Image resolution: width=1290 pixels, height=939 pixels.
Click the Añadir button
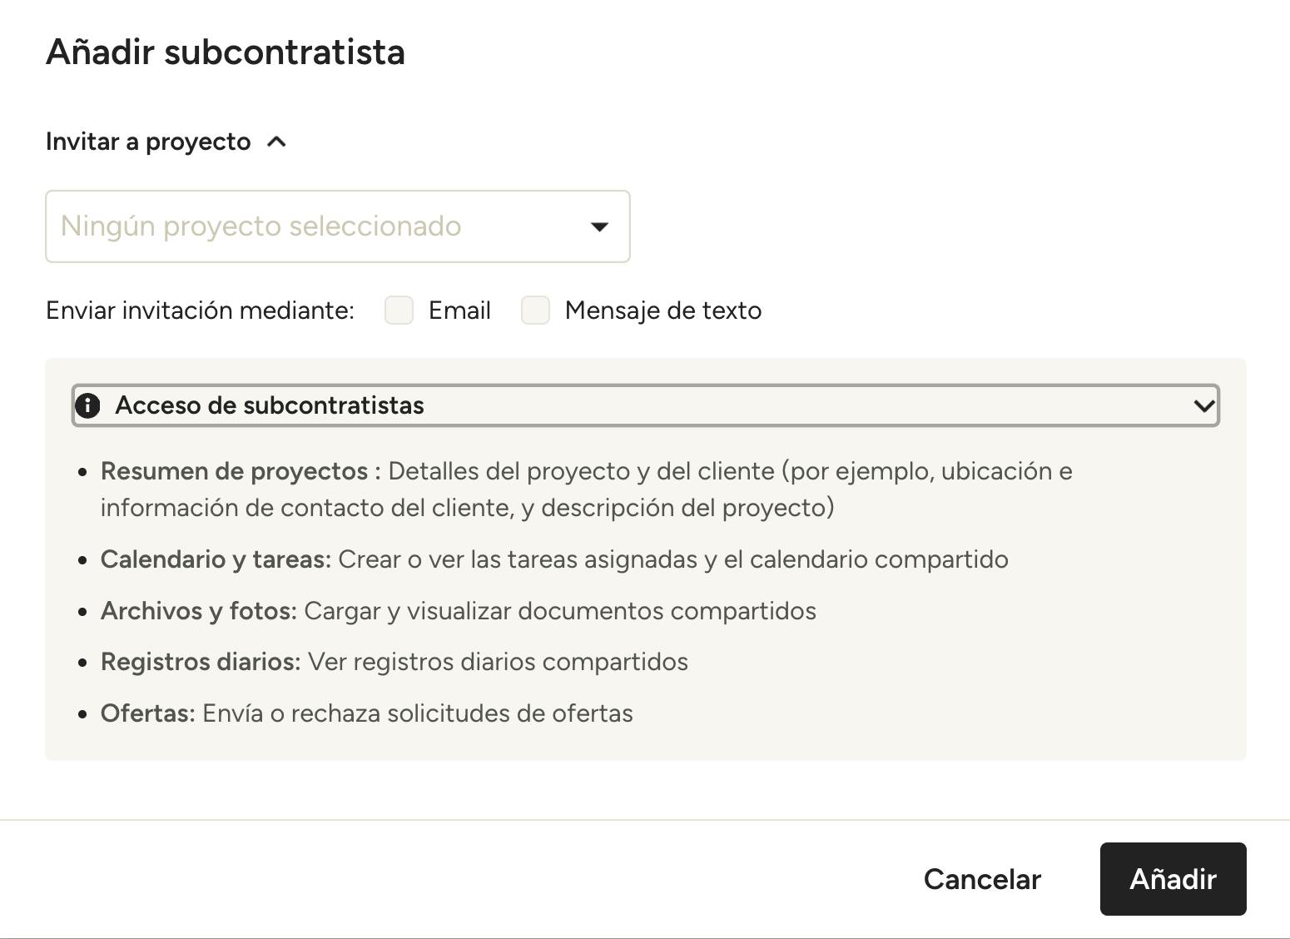(1173, 879)
